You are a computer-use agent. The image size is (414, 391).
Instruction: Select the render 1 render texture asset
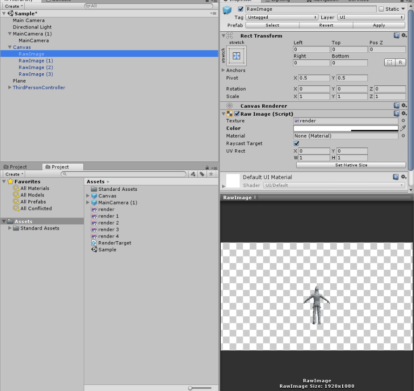click(x=105, y=216)
